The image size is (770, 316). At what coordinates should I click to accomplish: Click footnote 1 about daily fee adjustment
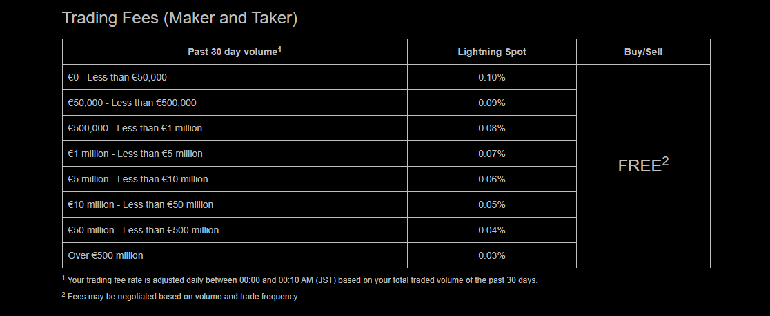click(299, 280)
